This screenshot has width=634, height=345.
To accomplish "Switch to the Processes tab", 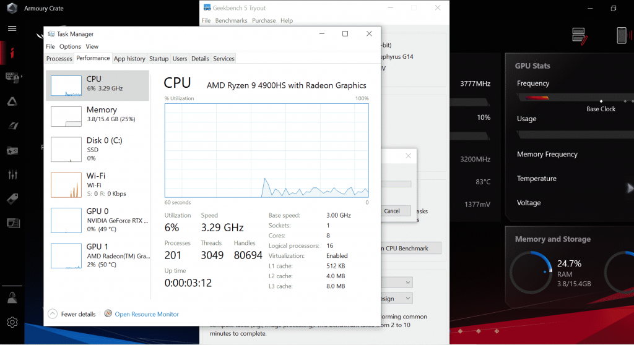I will pyautogui.click(x=59, y=59).
